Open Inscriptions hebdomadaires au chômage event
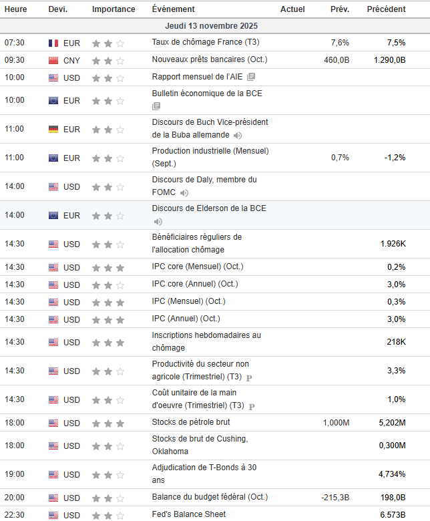Image resolution: width=430 pixels, height=521 pixels. tap(206, 341)
